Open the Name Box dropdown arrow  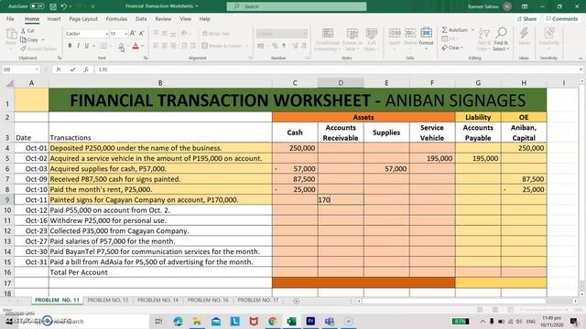(x=37, y=69)
